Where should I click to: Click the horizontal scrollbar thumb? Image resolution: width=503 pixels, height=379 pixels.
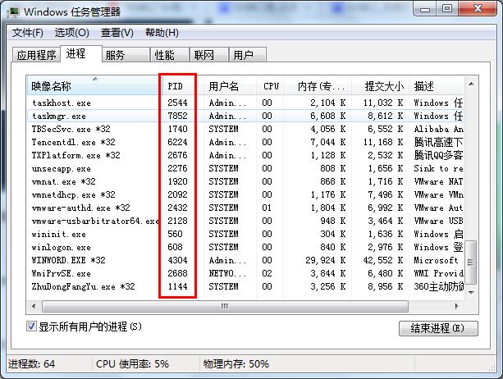[x=225, y=306]
